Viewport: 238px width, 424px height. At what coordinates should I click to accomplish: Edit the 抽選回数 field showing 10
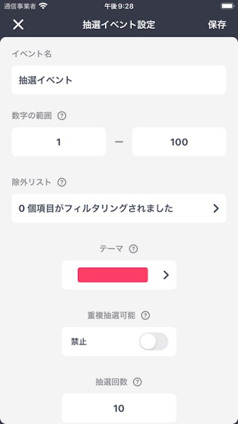(119, 408)
